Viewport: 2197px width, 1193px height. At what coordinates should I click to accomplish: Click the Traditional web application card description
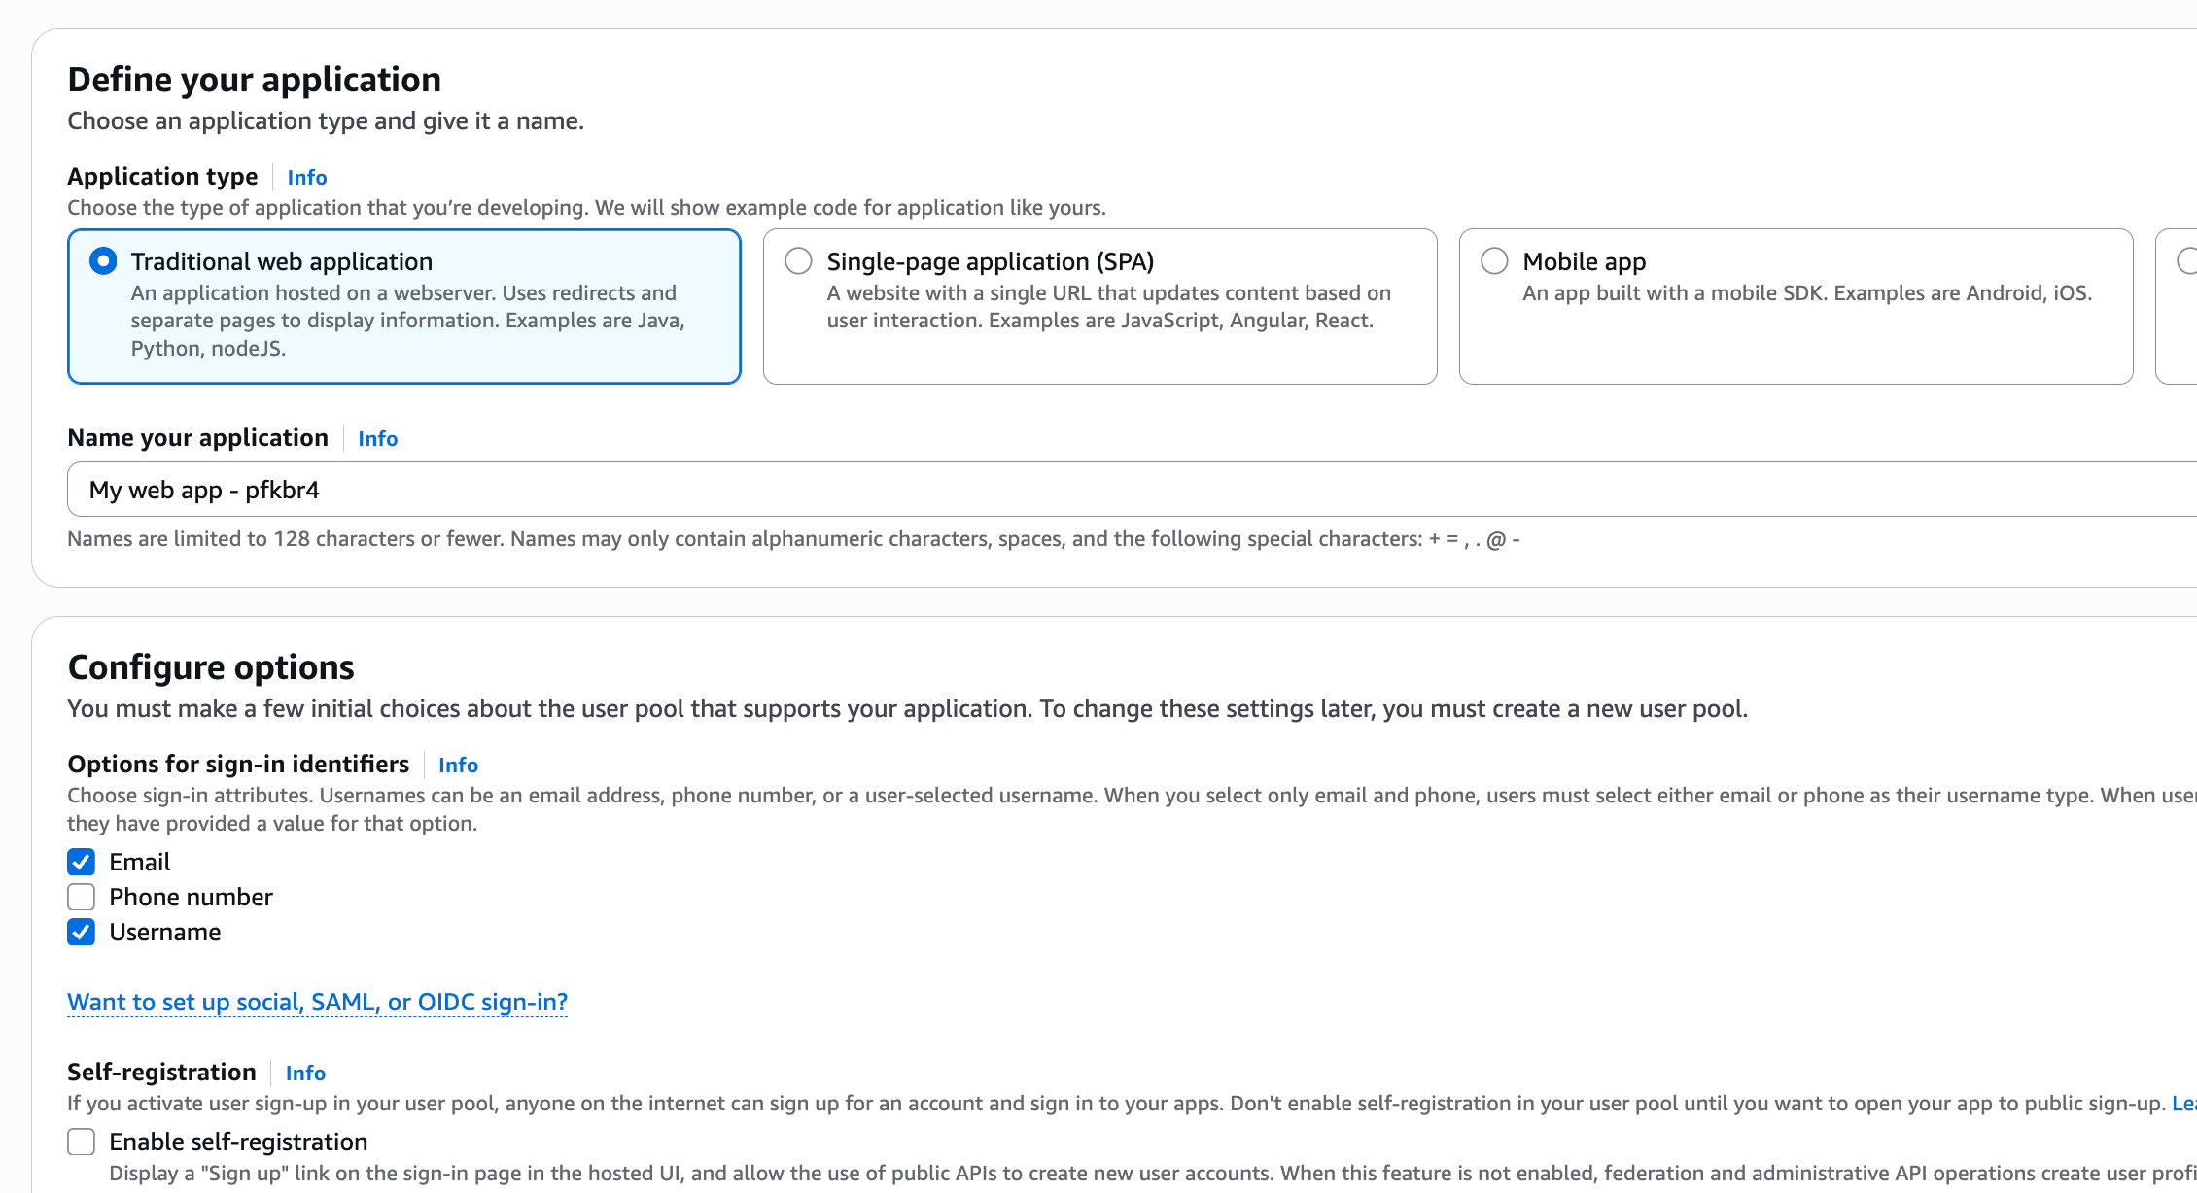[x=407, y=321]
